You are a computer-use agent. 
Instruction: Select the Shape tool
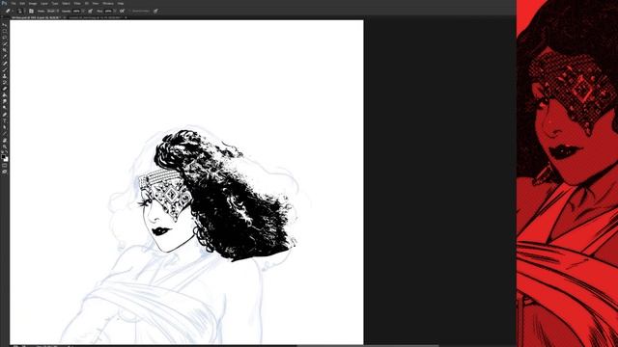(5, 133)
